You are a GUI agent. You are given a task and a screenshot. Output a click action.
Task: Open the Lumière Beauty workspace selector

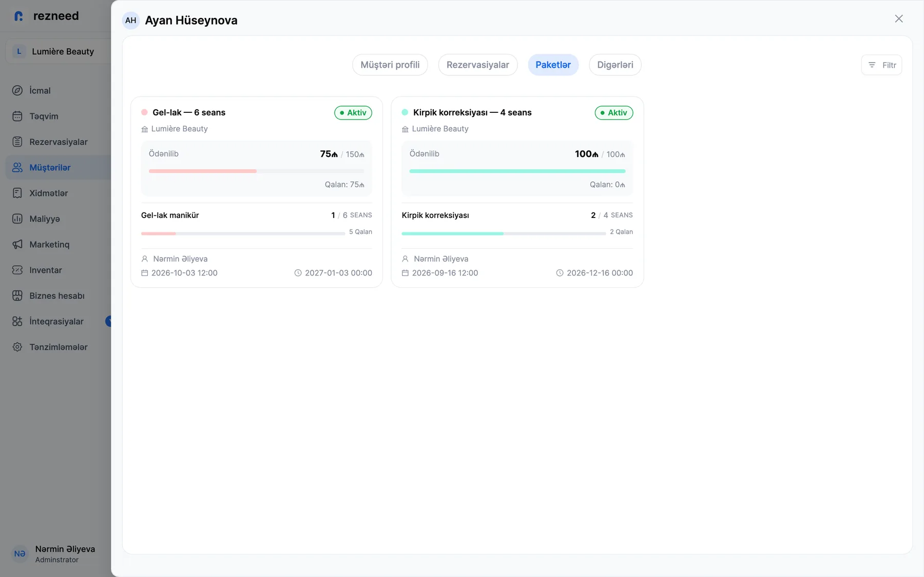[x=58, y=51]
